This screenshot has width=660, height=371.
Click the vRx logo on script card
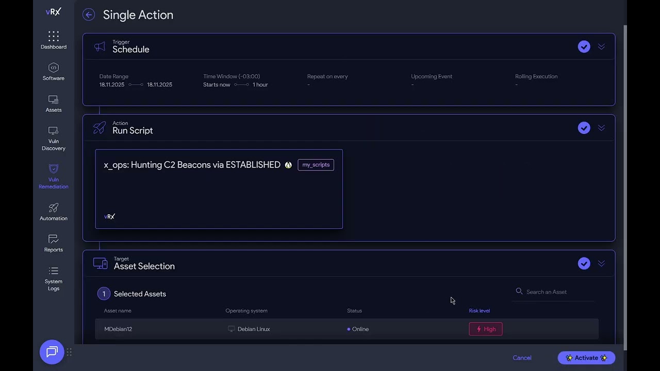109,216
